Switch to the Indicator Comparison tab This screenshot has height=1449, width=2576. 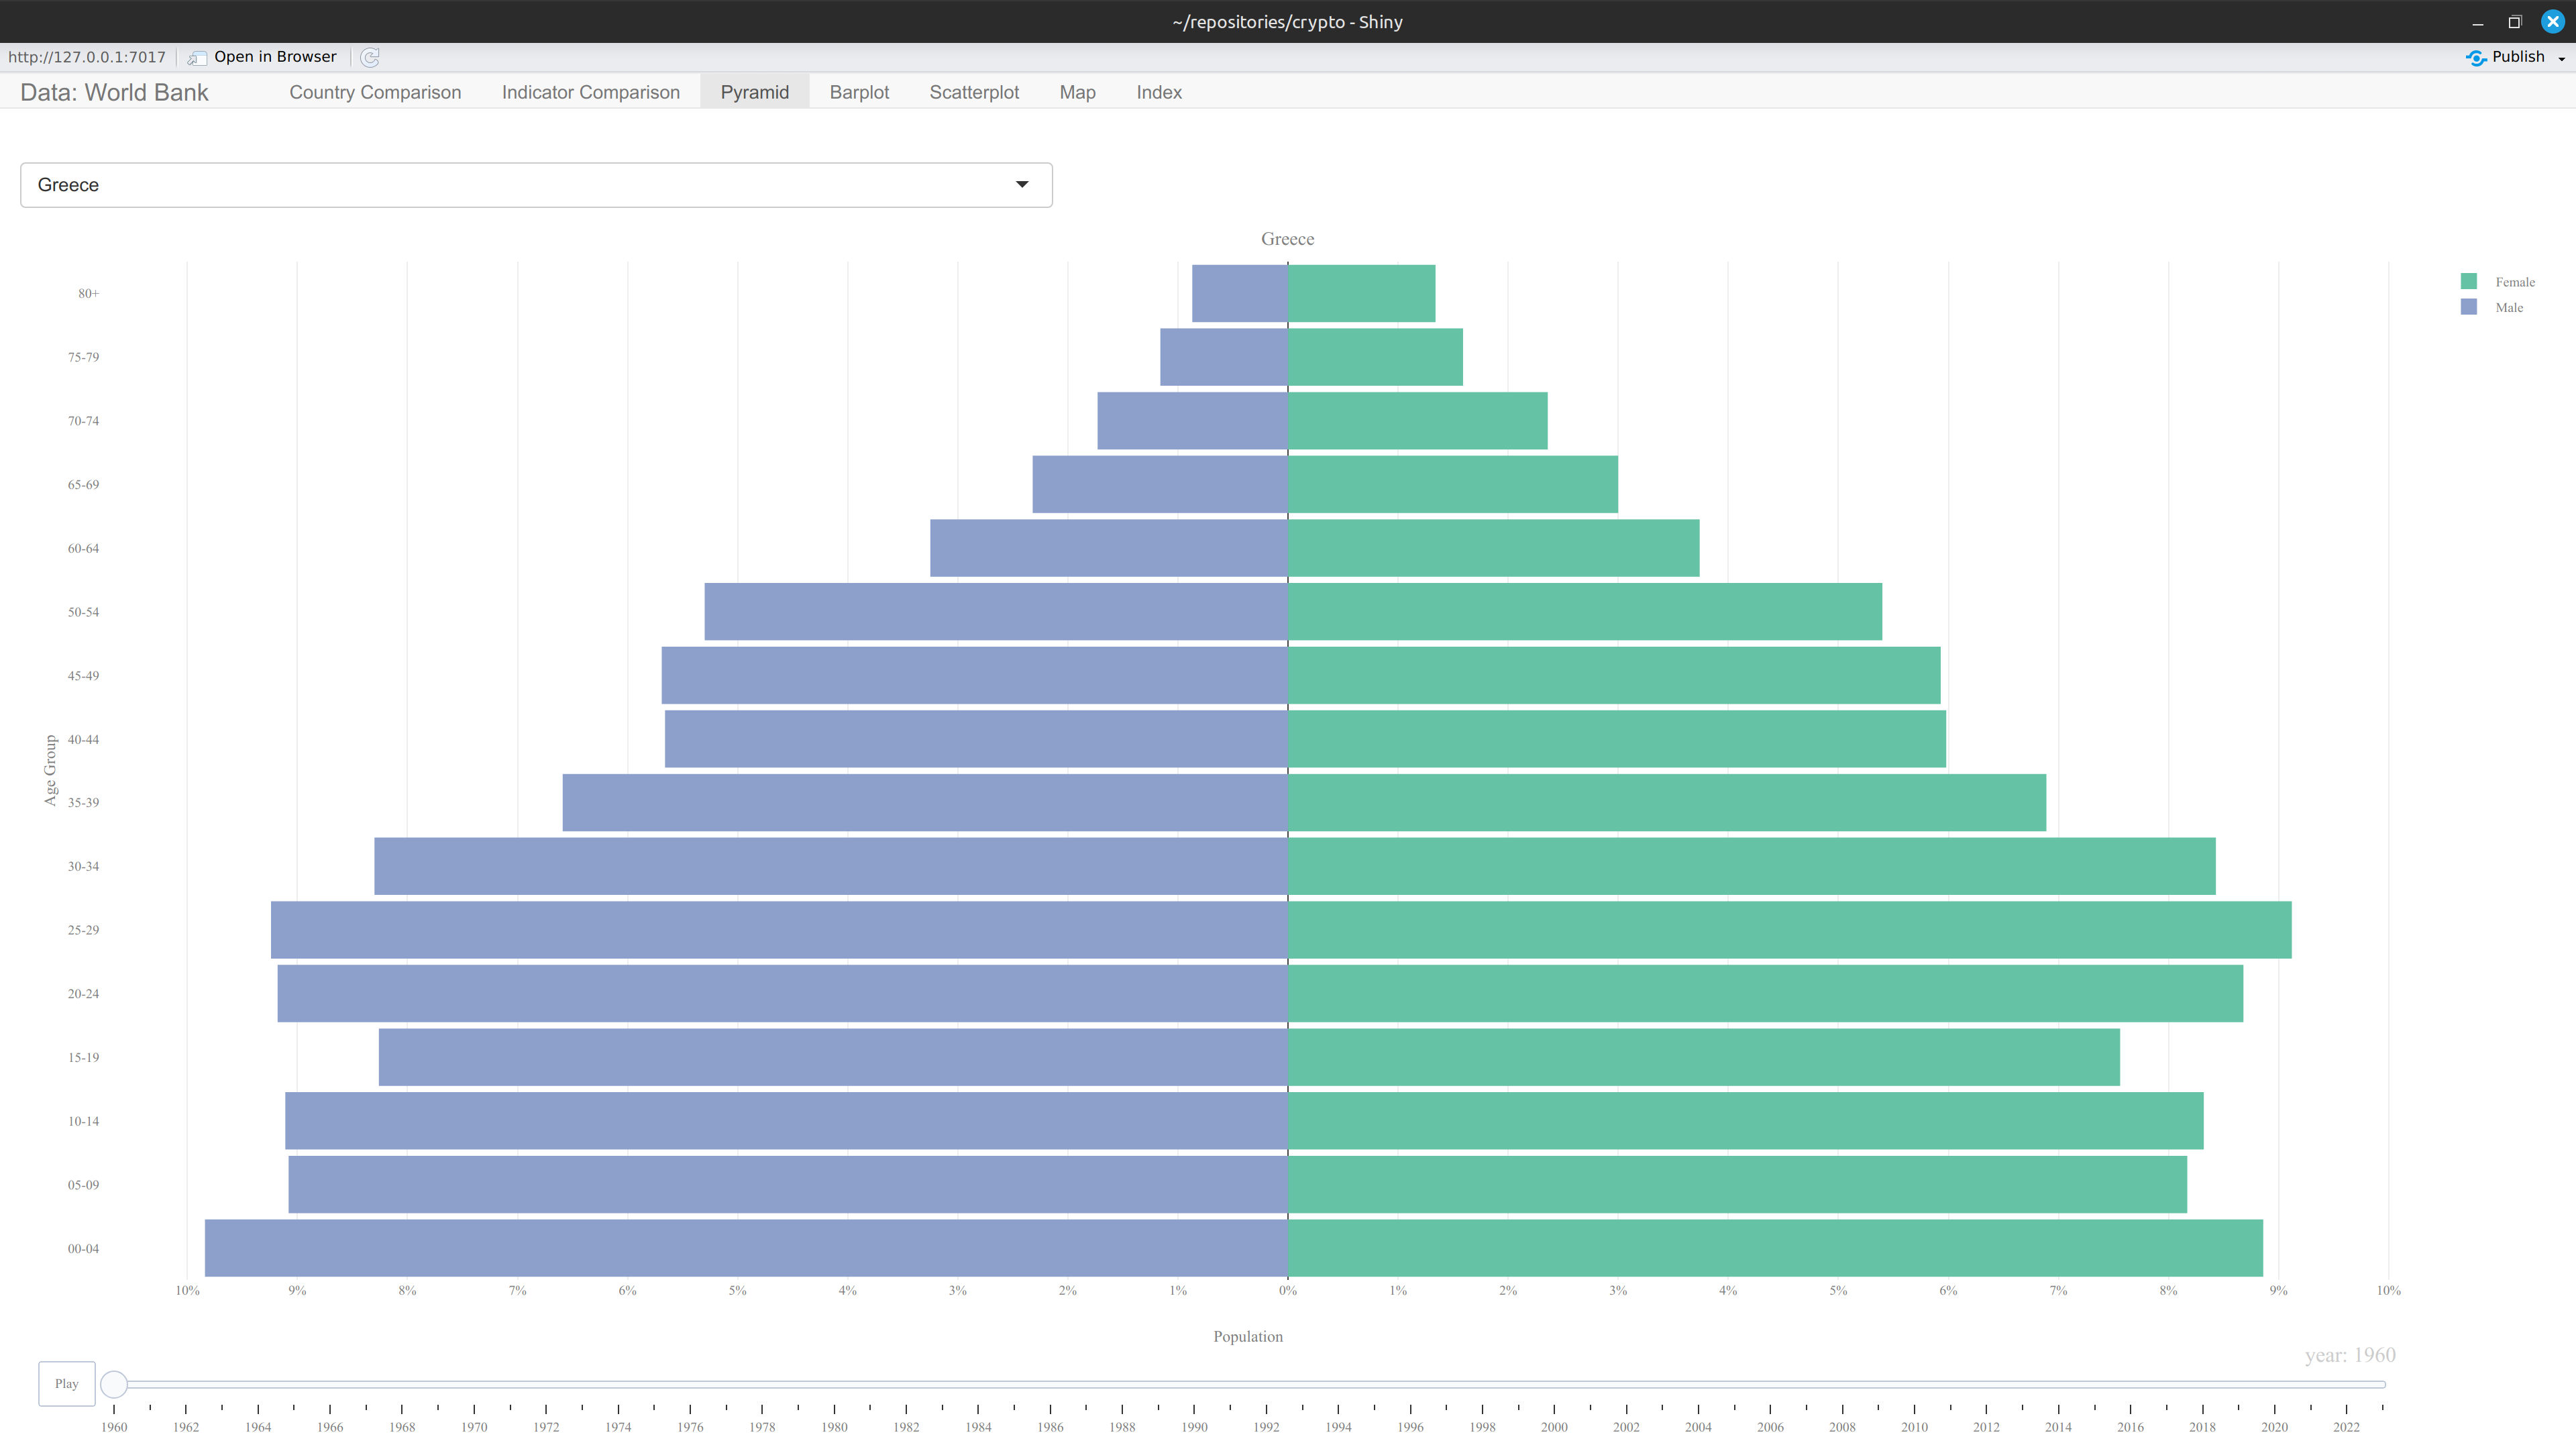pos(590,92)
